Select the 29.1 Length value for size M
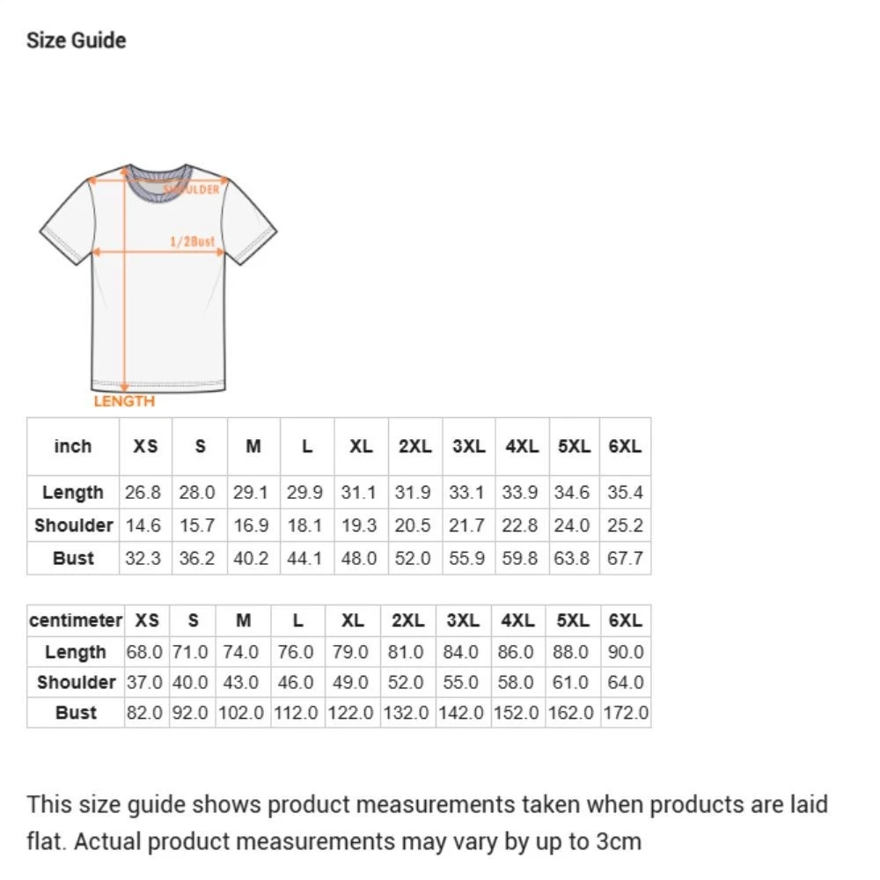Viewport: 880px width, 880px height. [251, 492]
